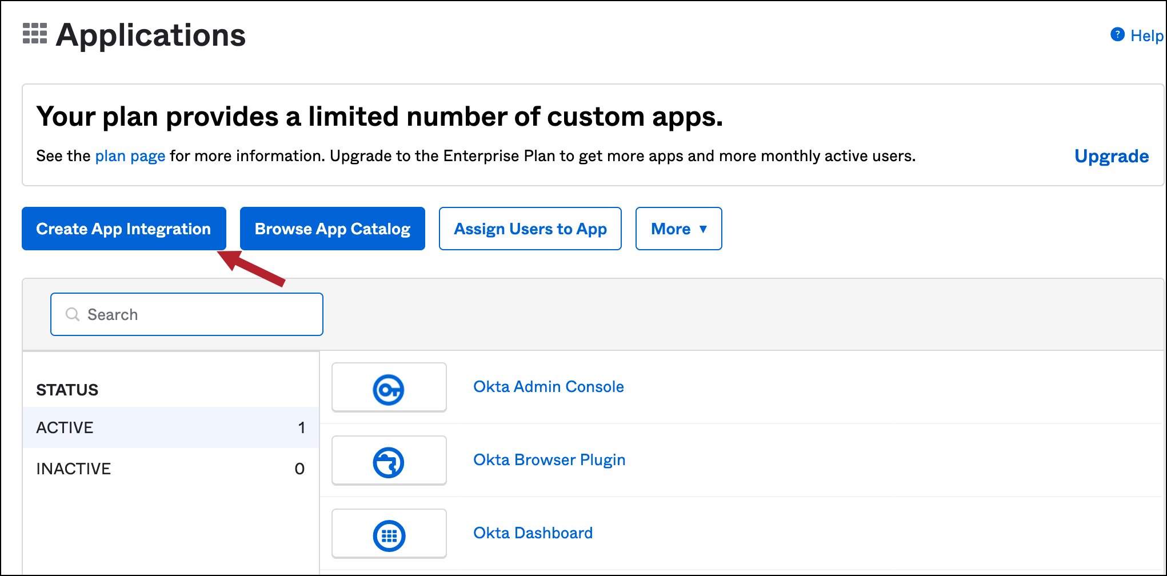
Task: Click the search magnifying glass icon
Action: coord(73,314)
